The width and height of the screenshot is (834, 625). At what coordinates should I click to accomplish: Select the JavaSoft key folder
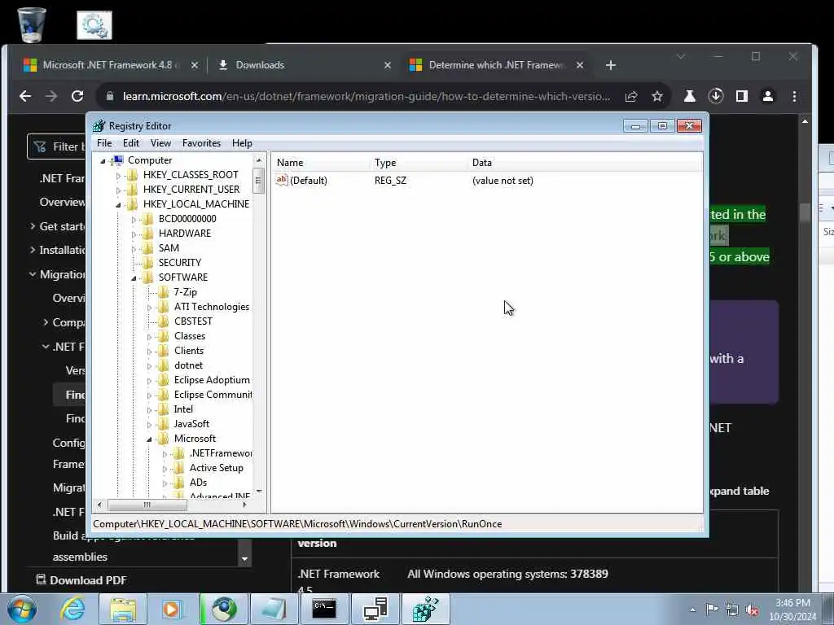[191, 423]
